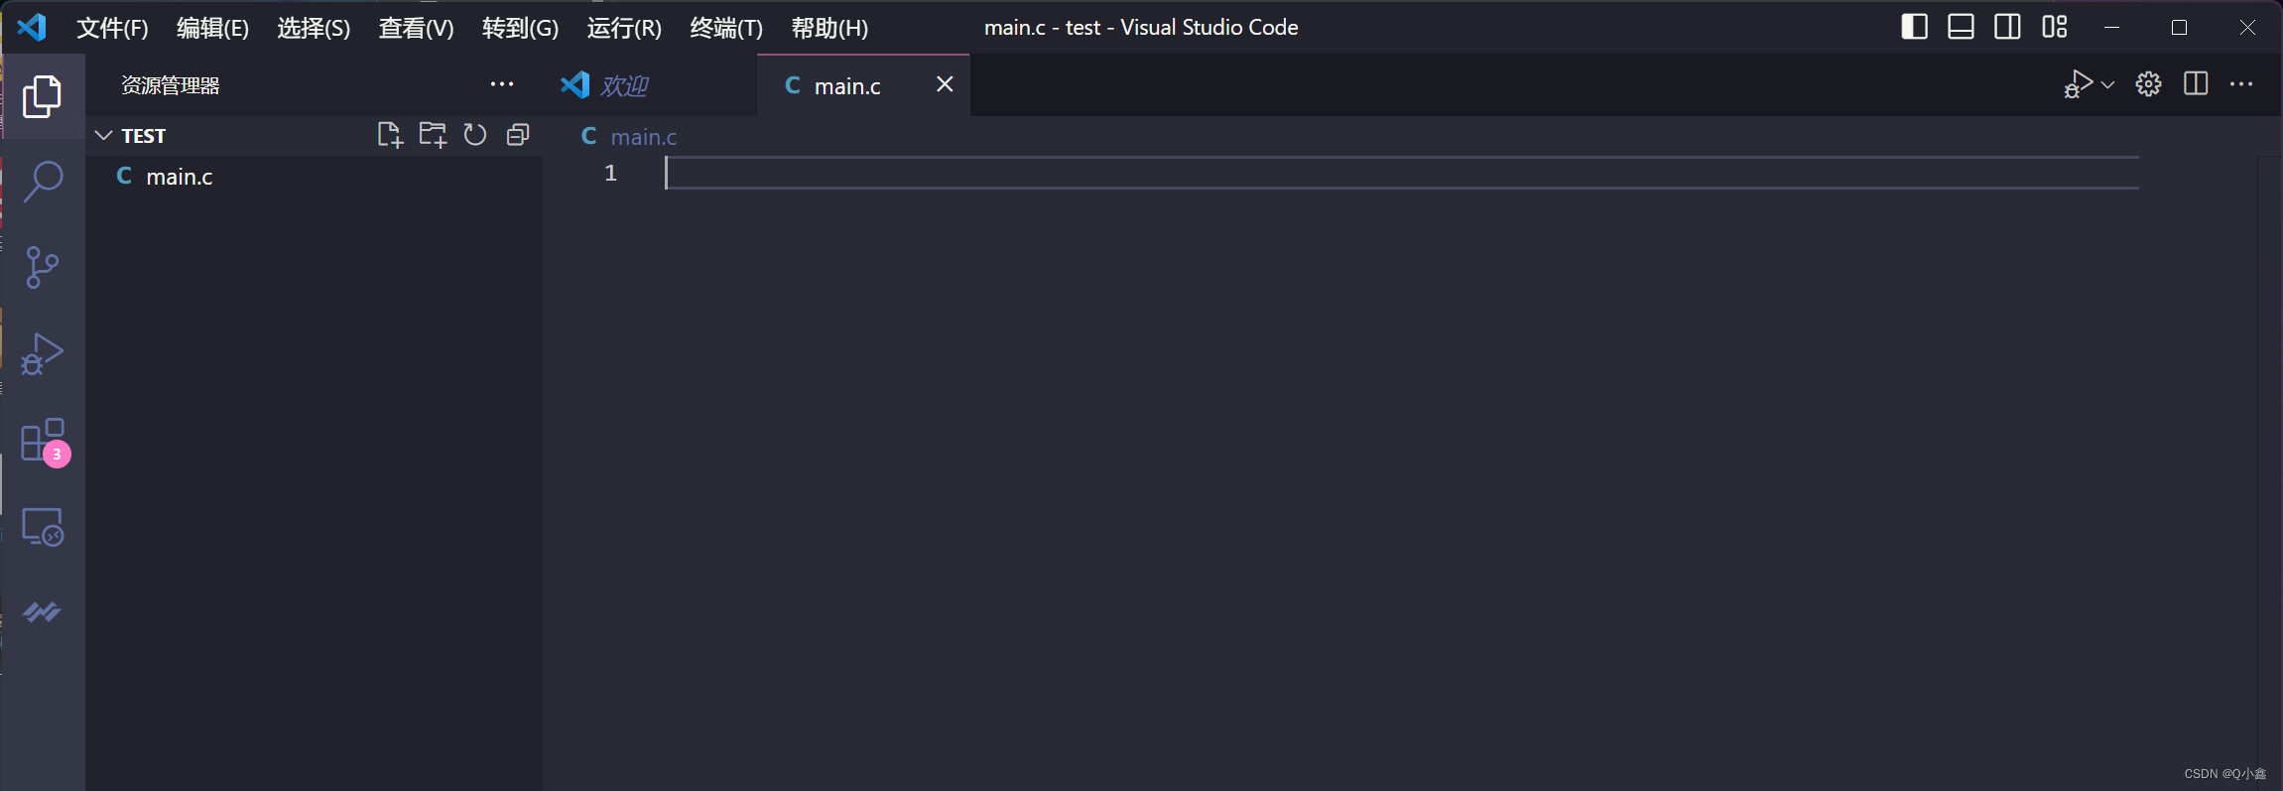Screen dimensions: 2283x791
Task: Toggle the bottom panel visibility
Action: click(x=1961, y=27)
